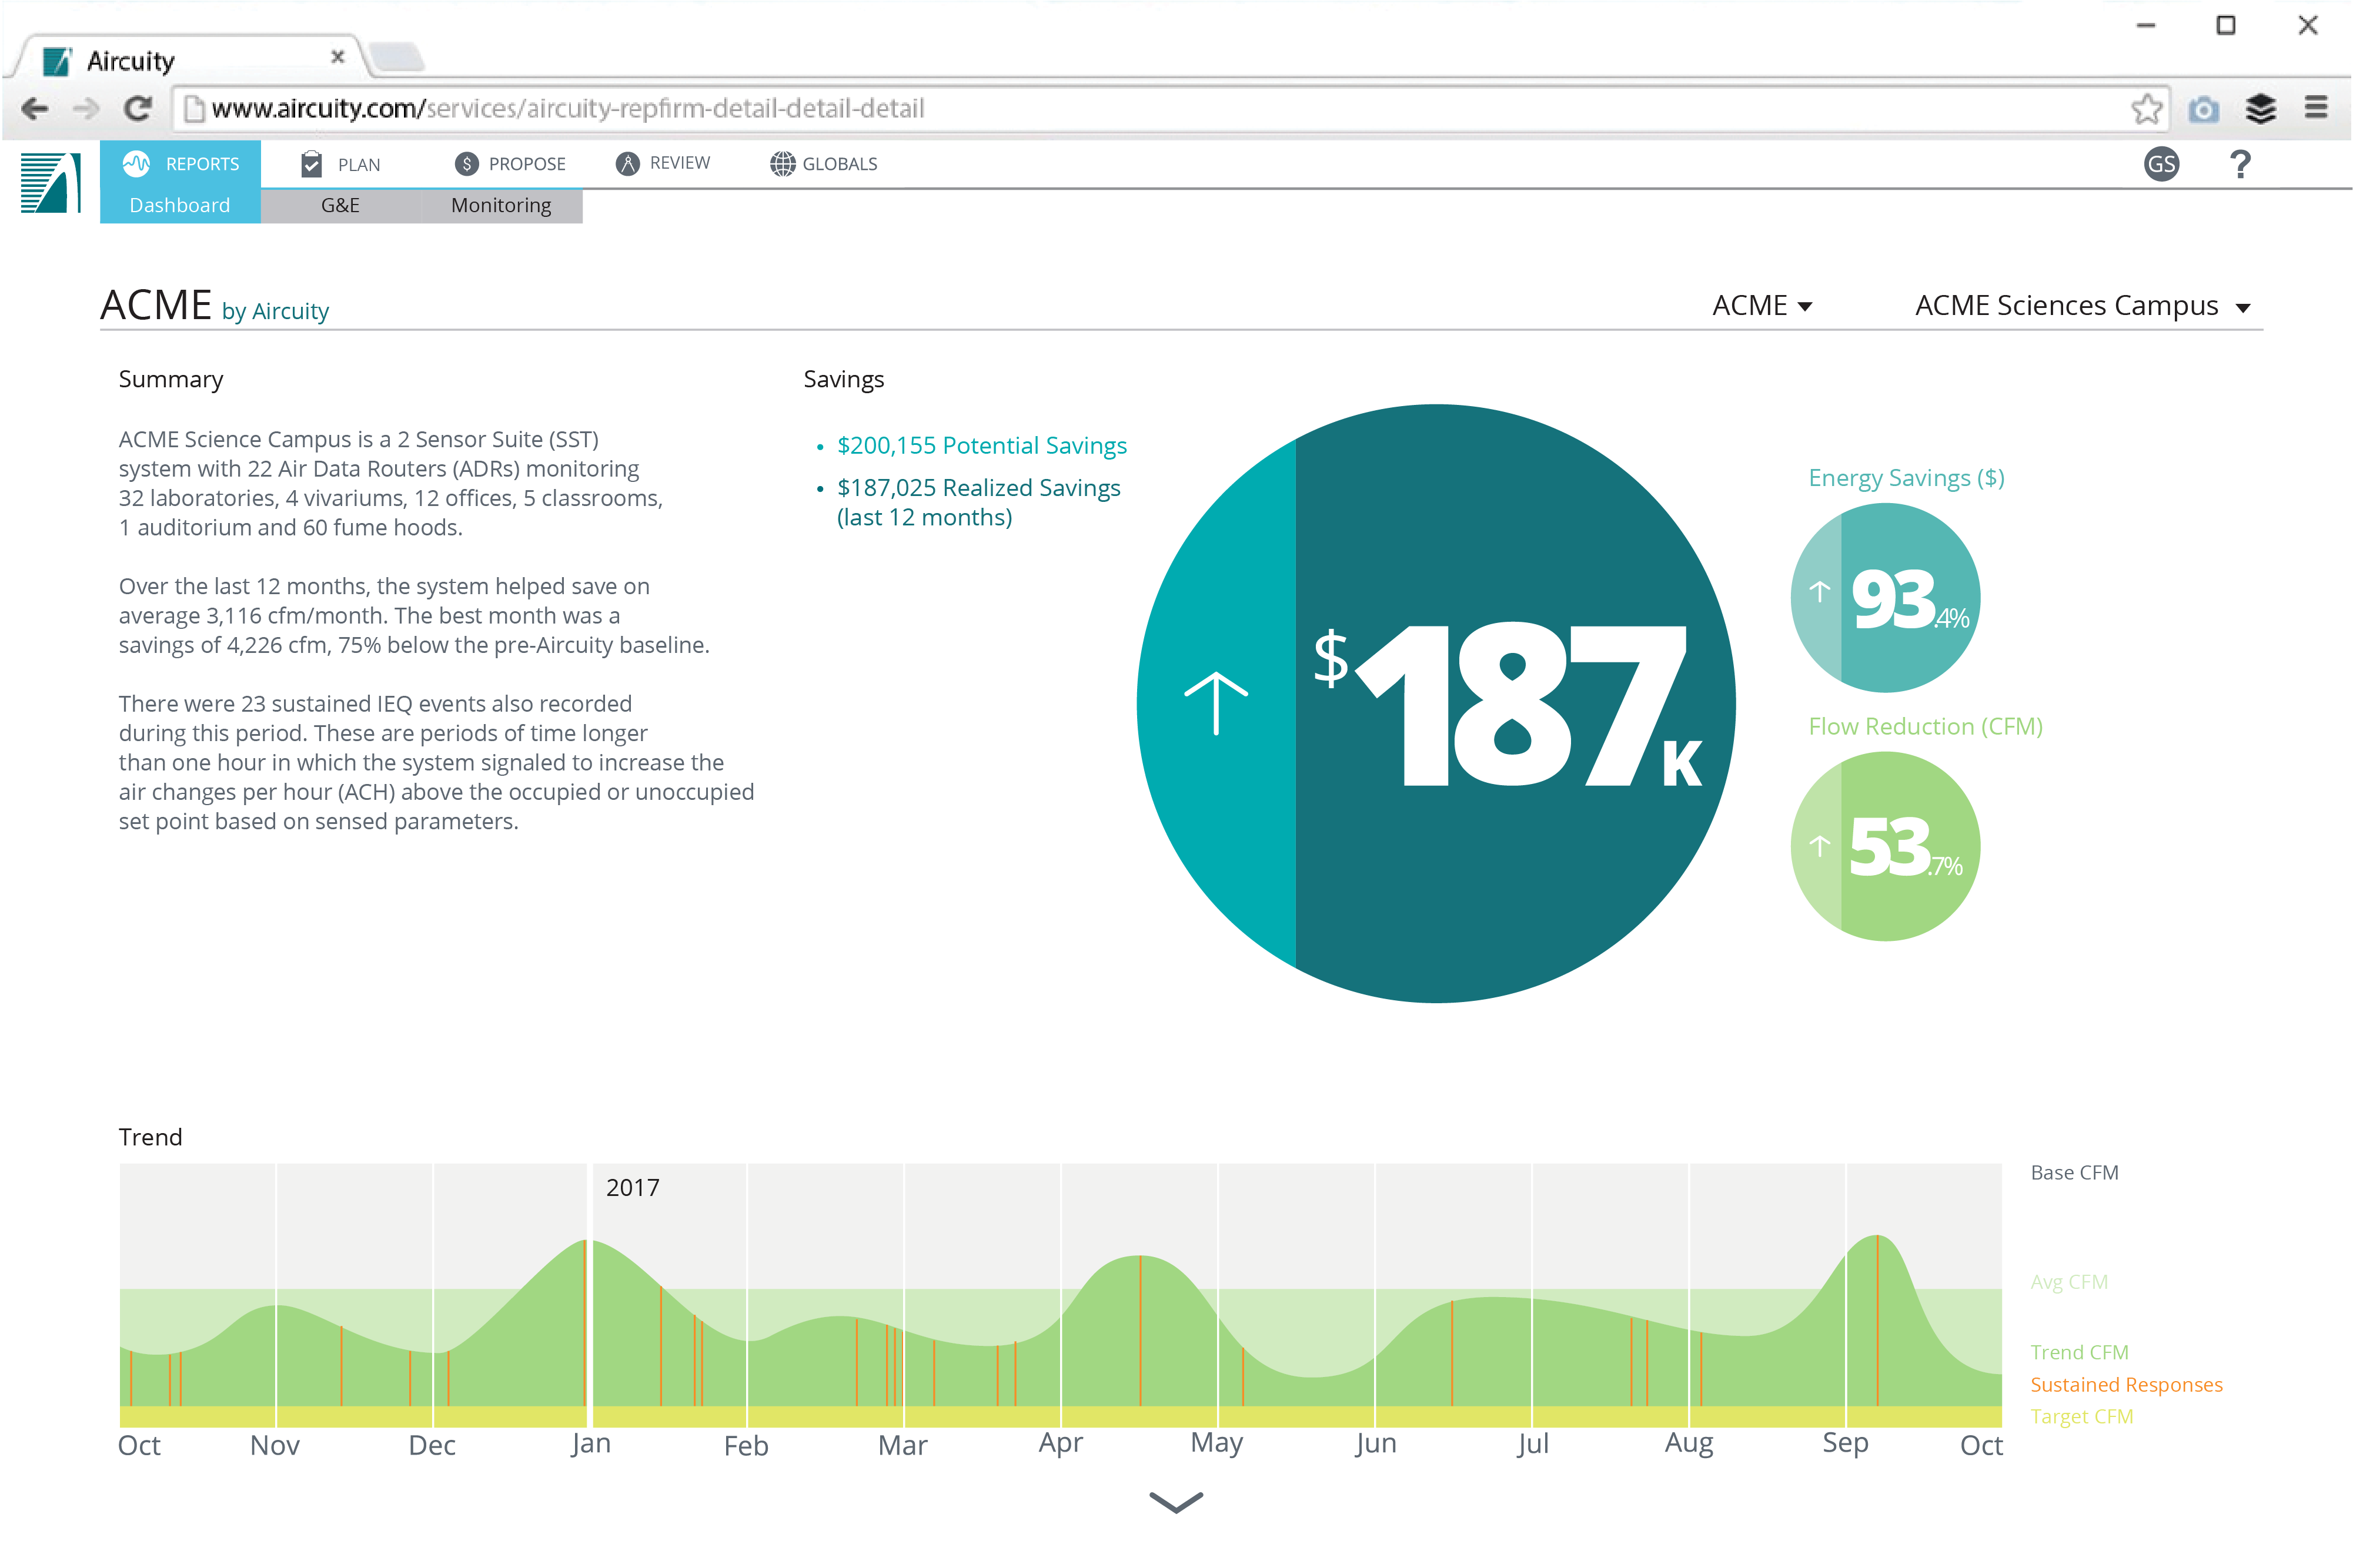Click the by Aircuity link
Viewport: 2353px width, 1568px height.
coord(275,311)
